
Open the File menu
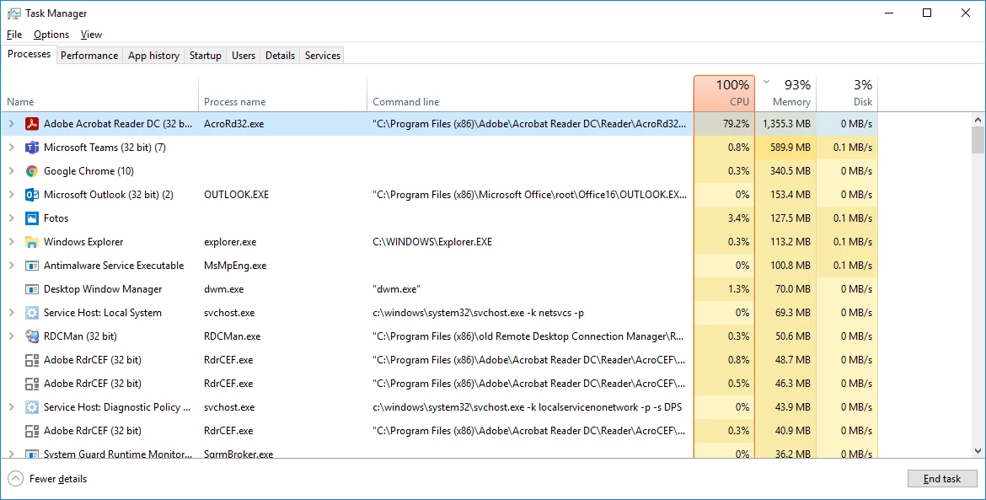point(13,35)
